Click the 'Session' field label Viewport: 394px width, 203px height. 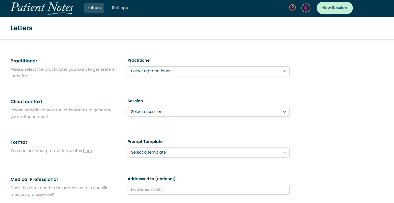(x=135, y=101)
